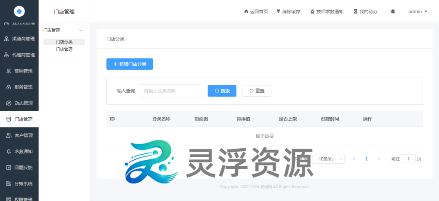The image size is (439, 201).
Task: Click the 新增门店分类 button
Action: [x=129, y=64]
